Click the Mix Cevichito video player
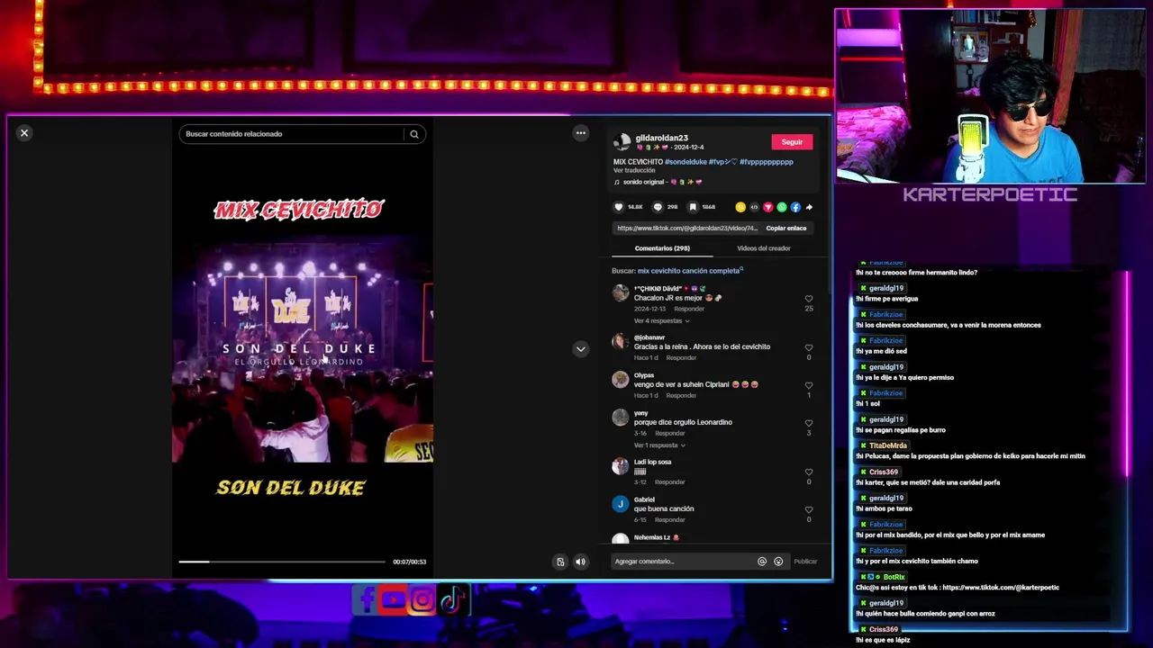Viewport: 1153px width, 648px height. click(x=303, y=346)
